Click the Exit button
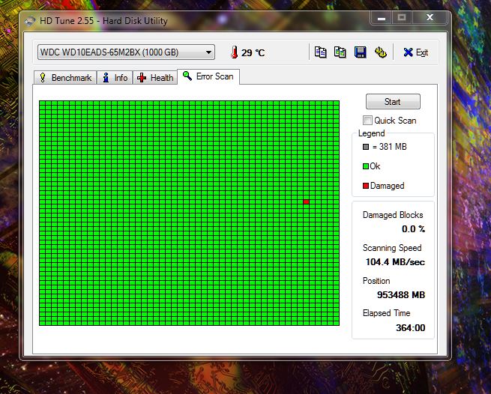 point(416,52)
